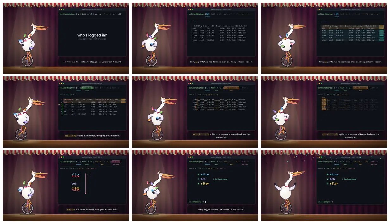Toggle riley's checkmark in the "Fish-tastic!" frame
This screenshot has width=390, height=224.
click(x=198, y=183)
